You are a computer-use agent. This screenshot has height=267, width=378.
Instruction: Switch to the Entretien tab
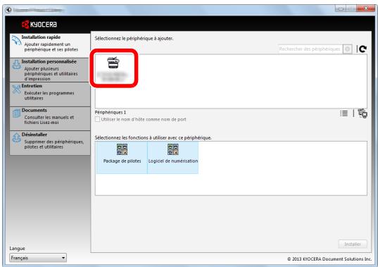click(x=50, y=94)
